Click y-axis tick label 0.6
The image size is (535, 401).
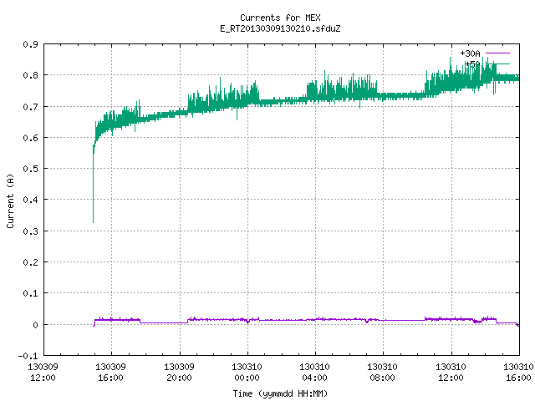(30, 138)
